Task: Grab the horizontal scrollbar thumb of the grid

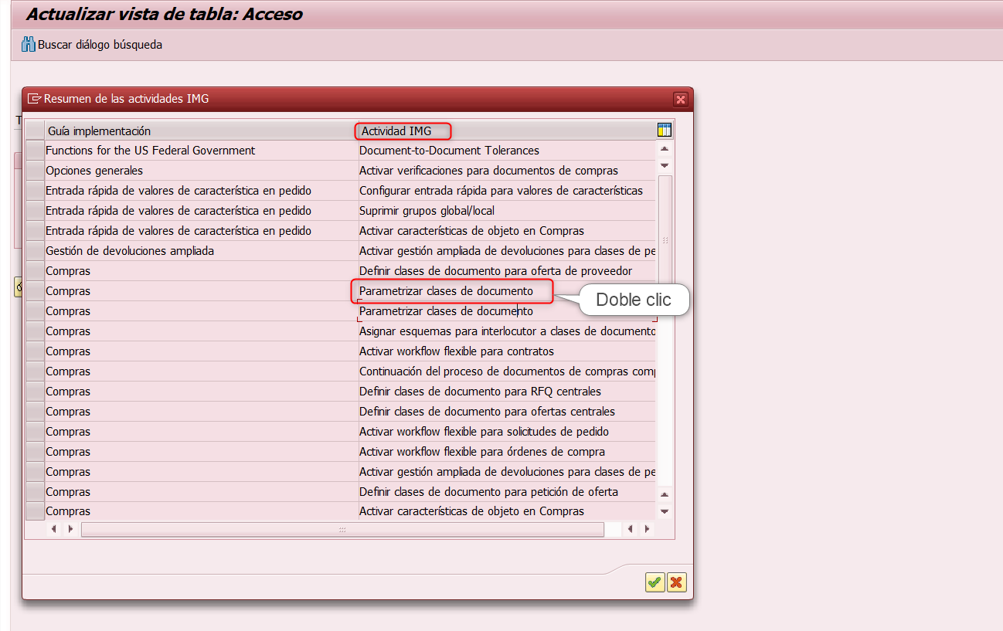Action: pyautogui.click(x=342, y=529)
